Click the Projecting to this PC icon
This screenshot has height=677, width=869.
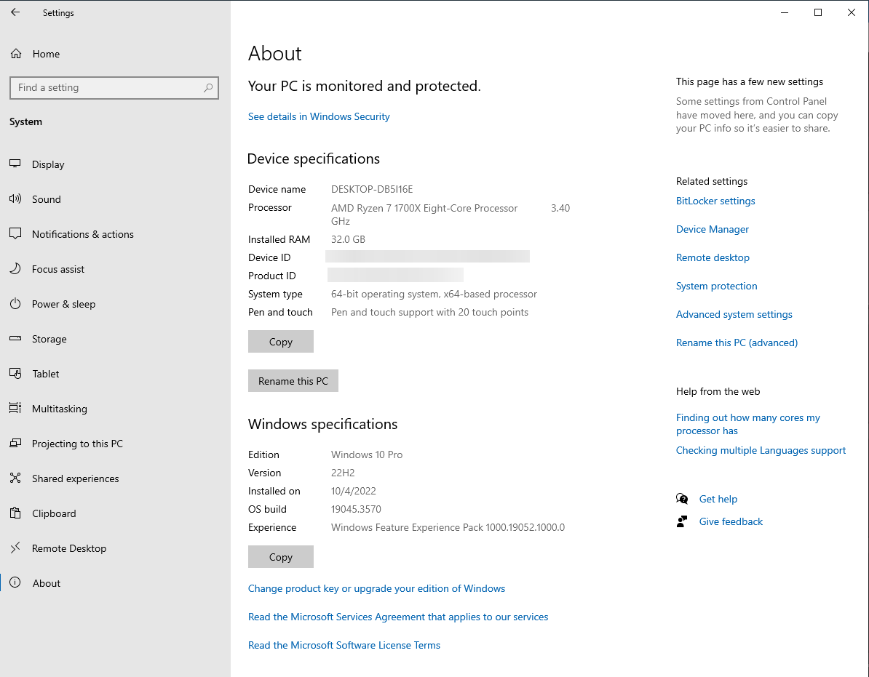(x=15, y=443)
